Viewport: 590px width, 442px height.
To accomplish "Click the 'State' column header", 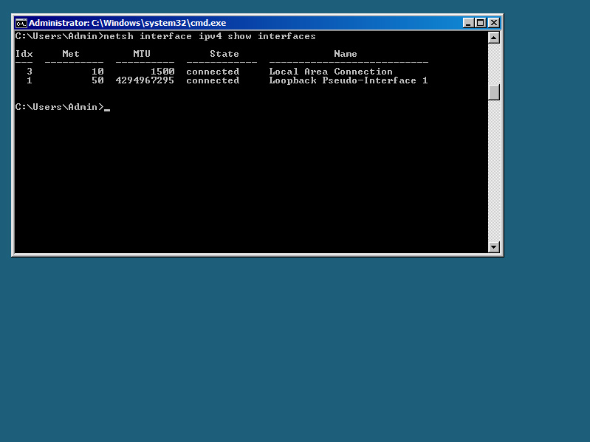I will coord(224,54).
